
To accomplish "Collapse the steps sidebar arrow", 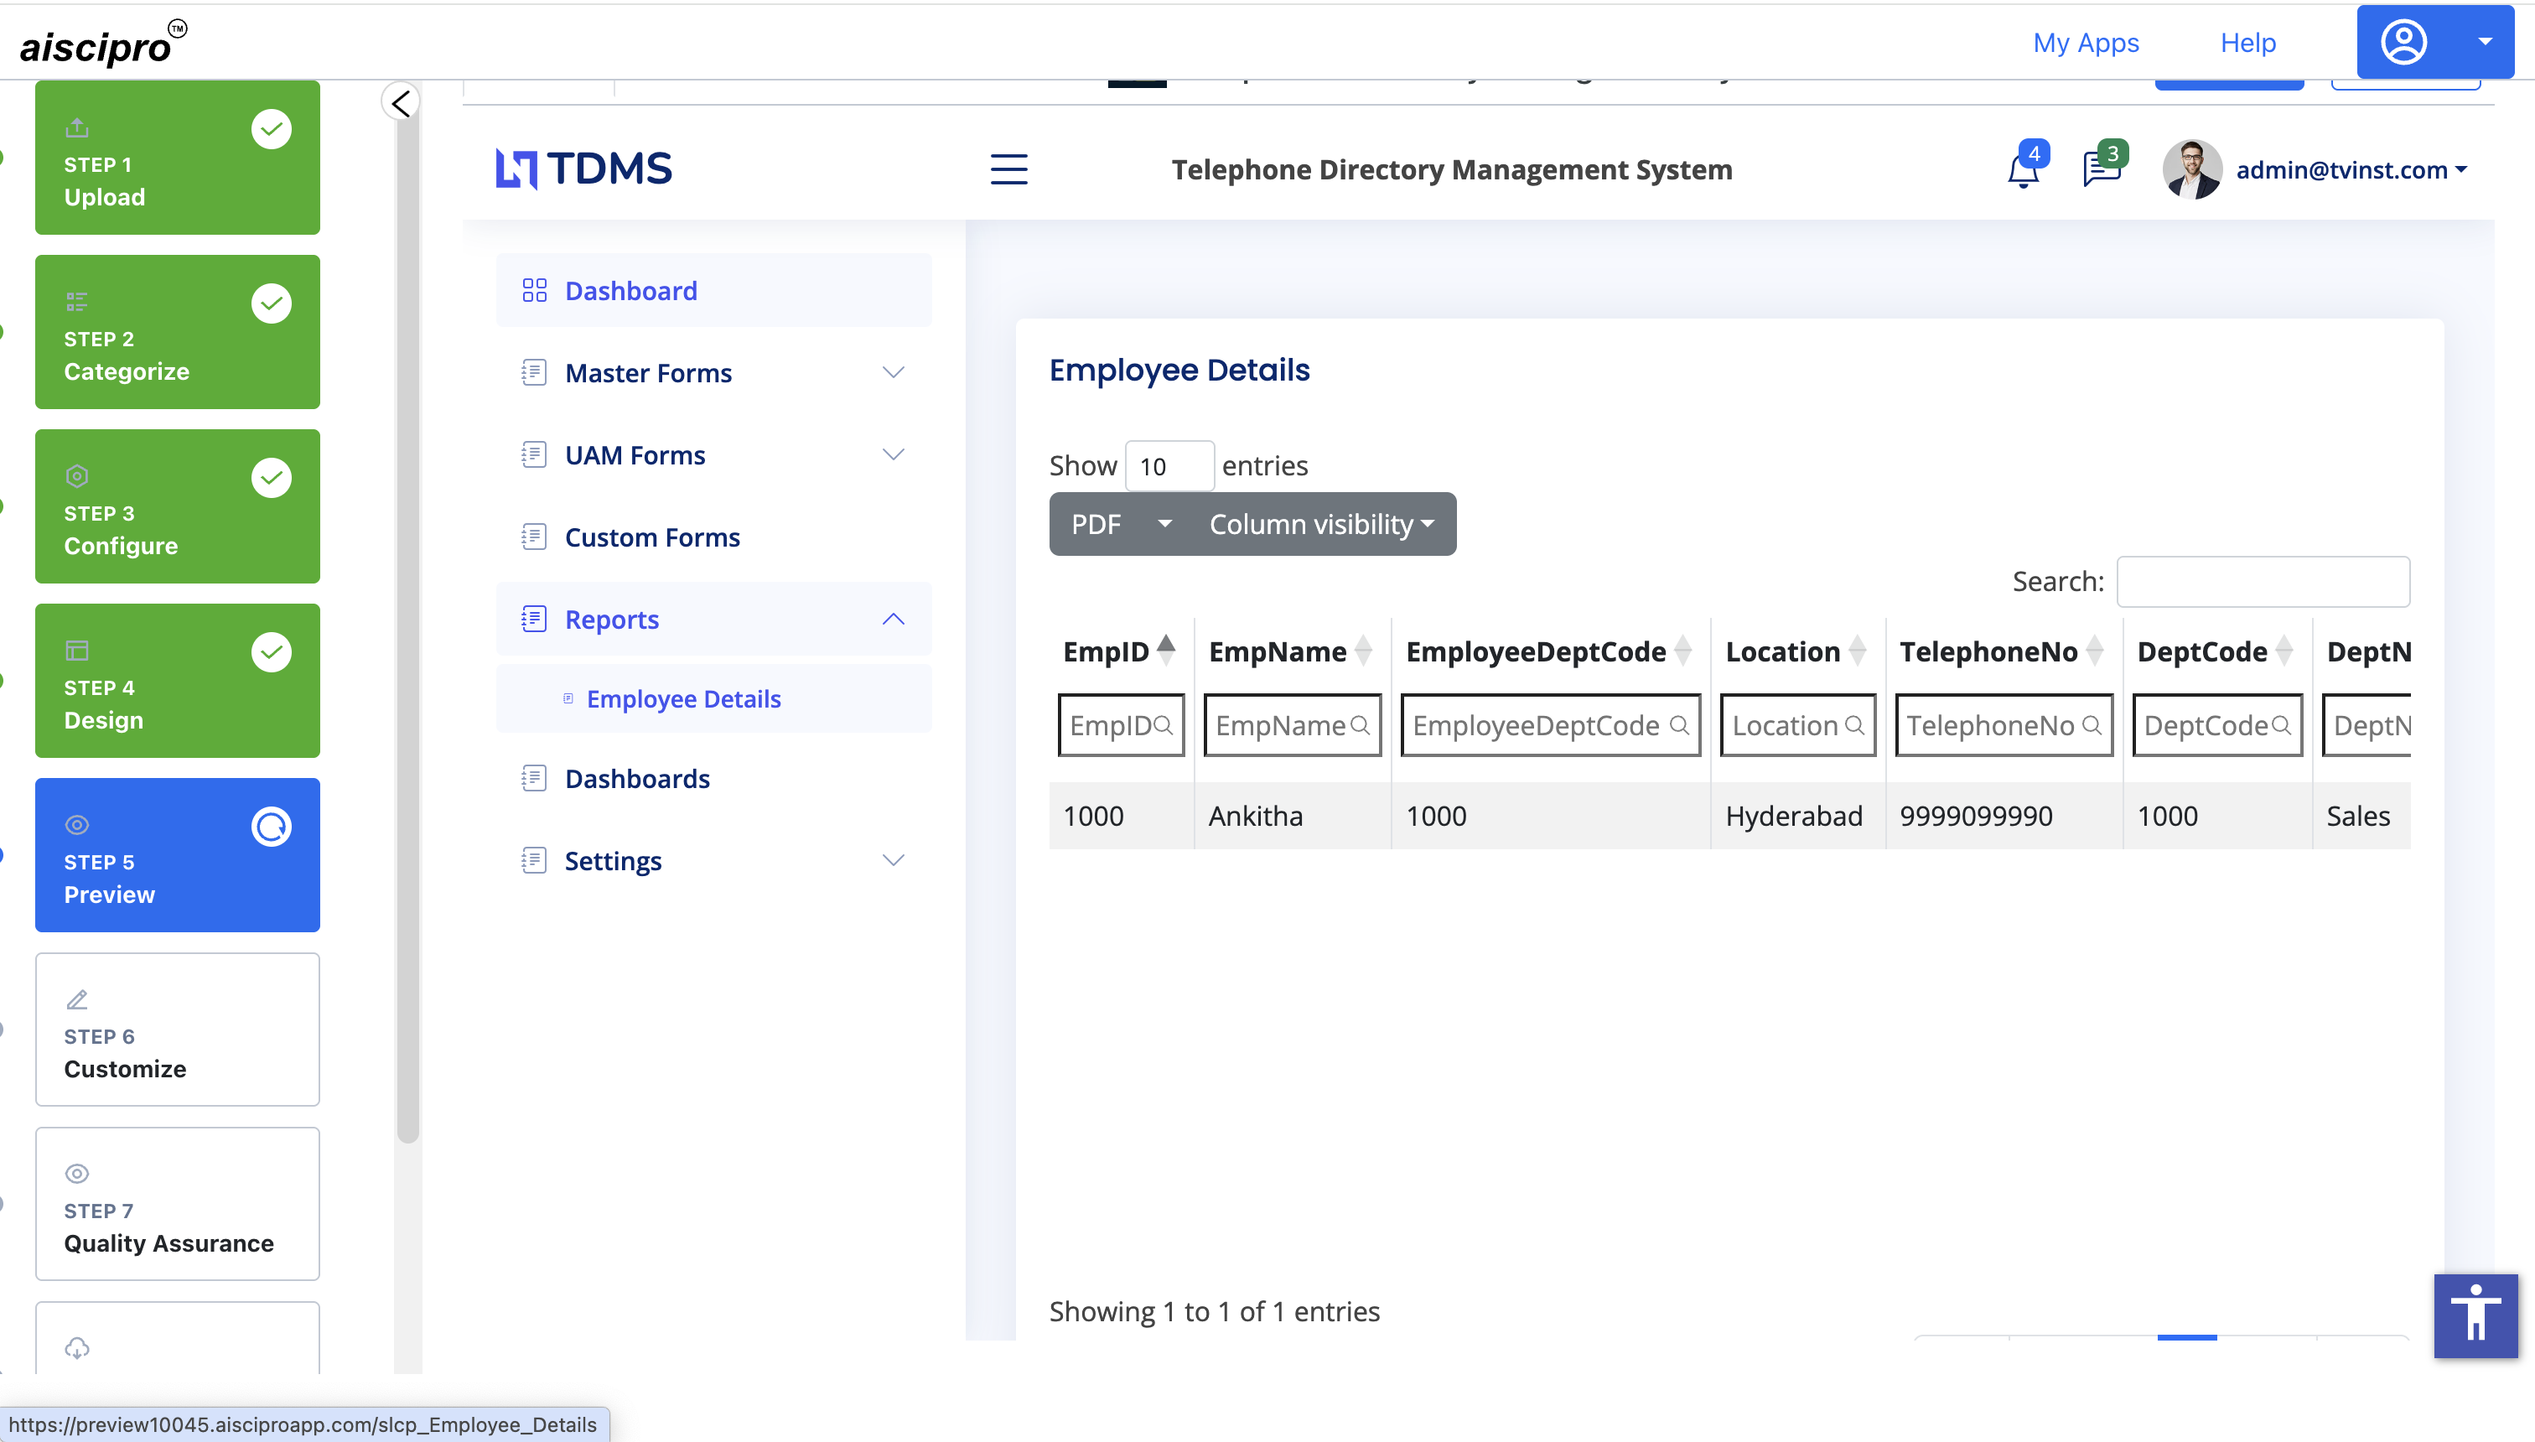I will 400,102.
